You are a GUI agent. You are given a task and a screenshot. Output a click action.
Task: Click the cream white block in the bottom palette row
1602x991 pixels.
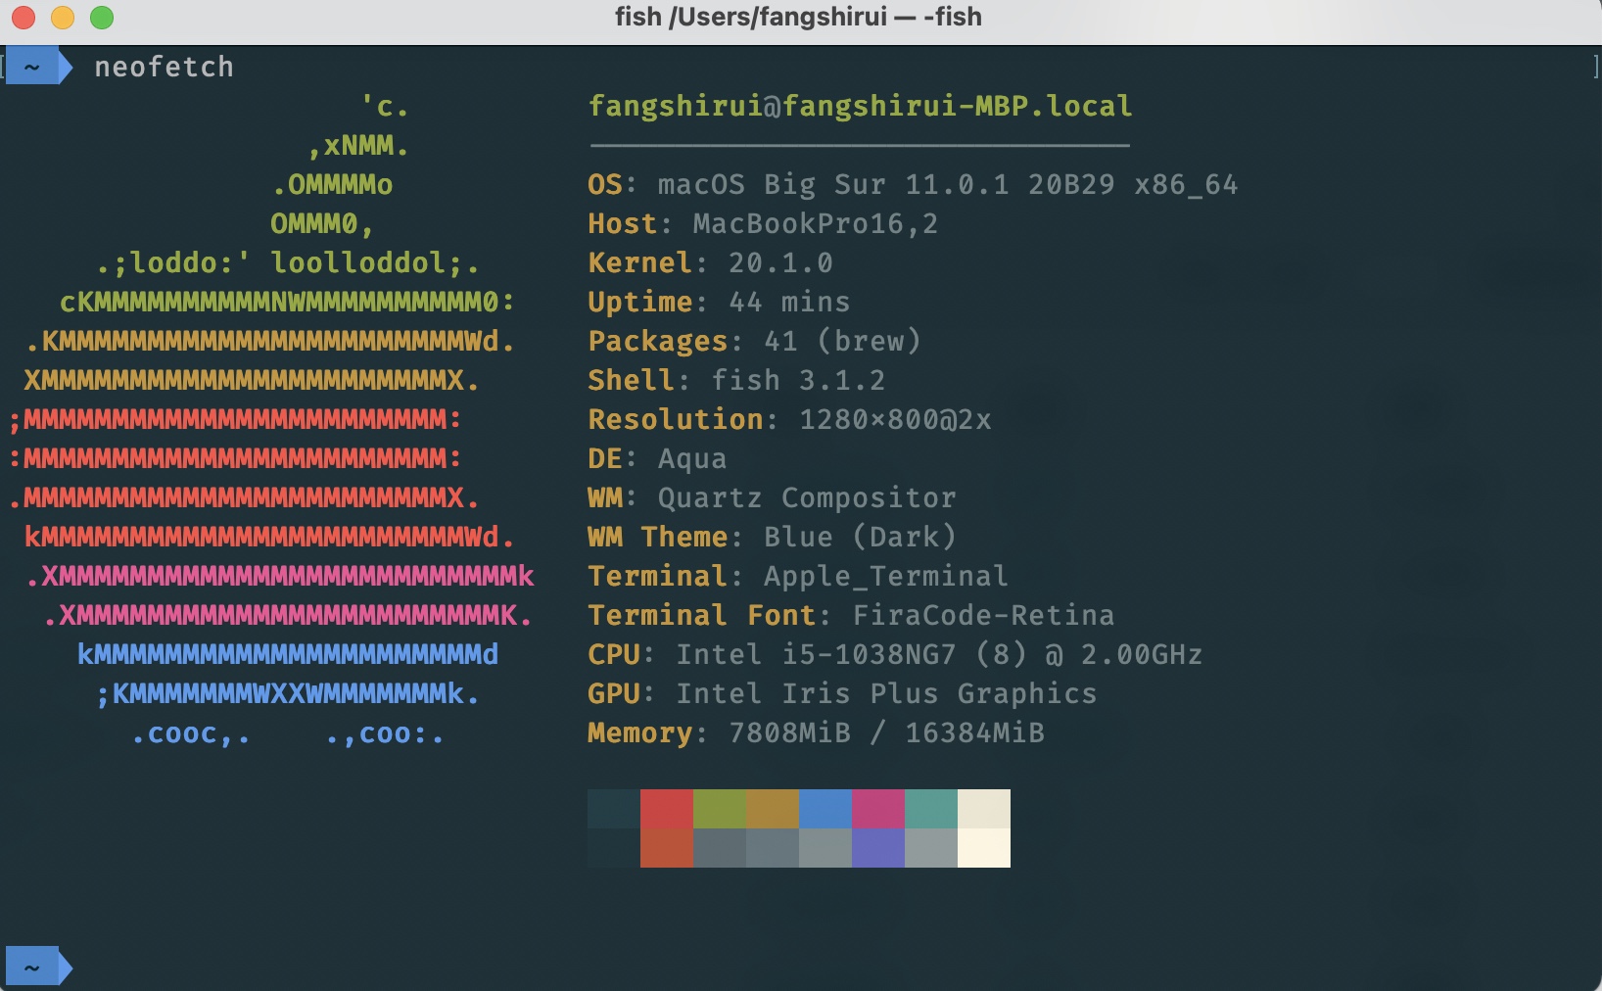(984, 848)
